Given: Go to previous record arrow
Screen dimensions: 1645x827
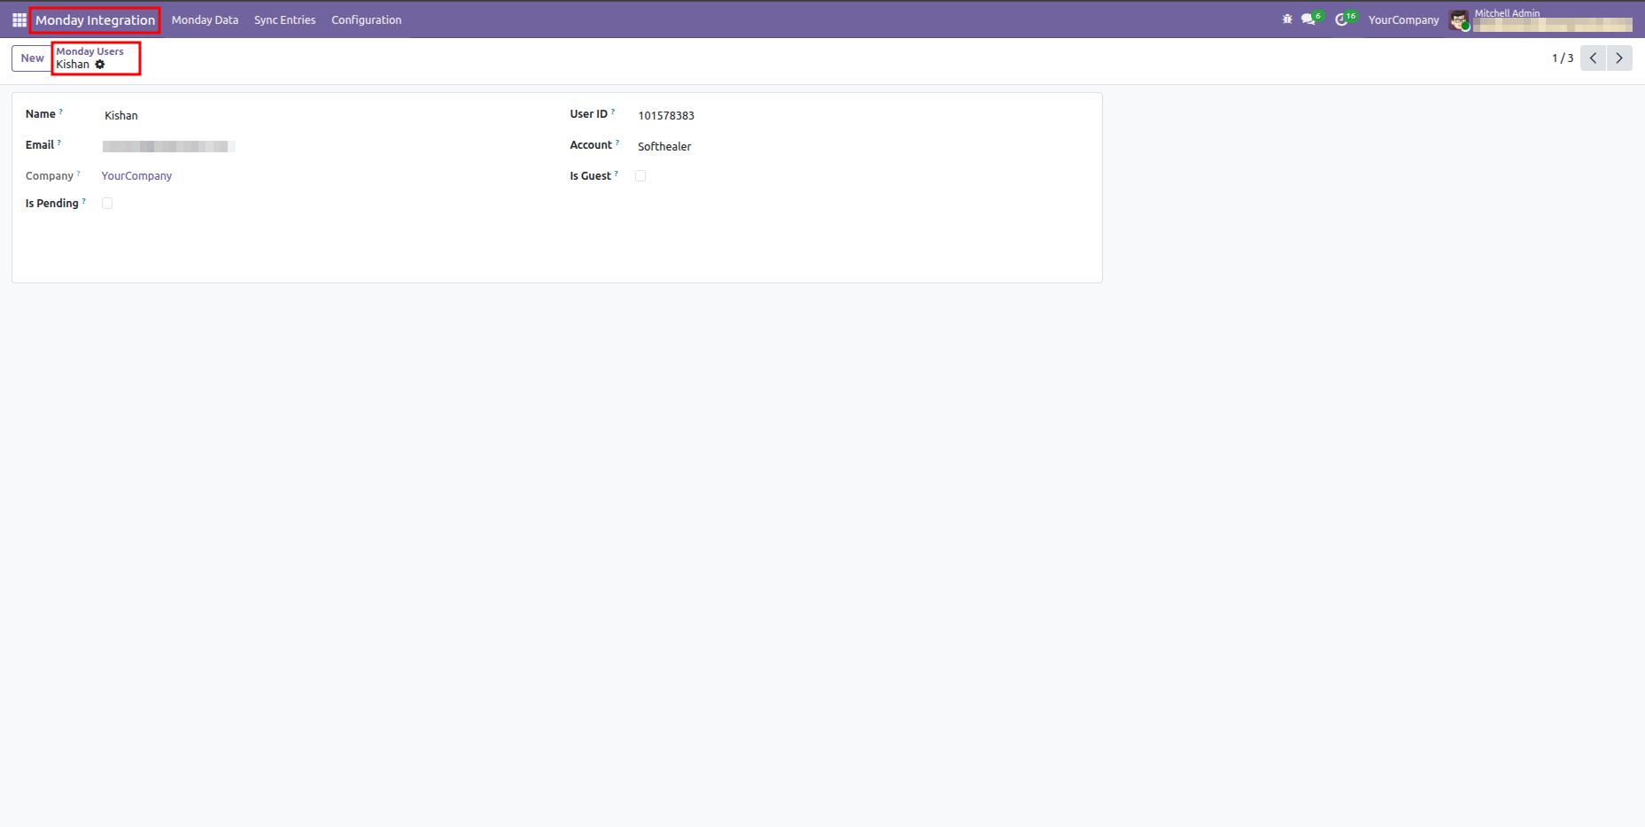Looking at the screenshot, I should tap(1593, 58).
